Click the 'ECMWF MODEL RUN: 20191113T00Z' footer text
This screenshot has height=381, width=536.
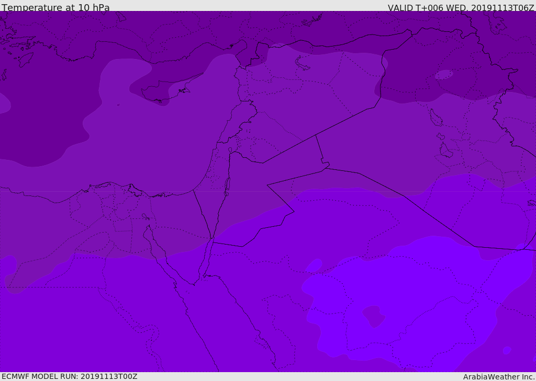point(70,376)
